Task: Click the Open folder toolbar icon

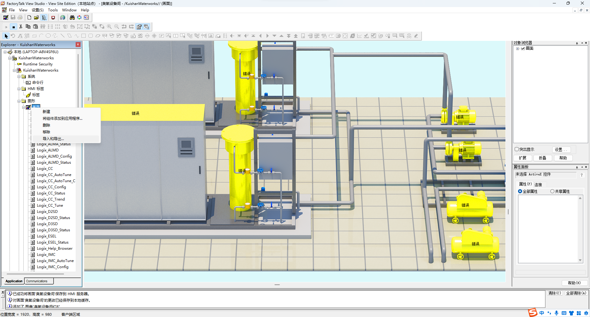Action: pos(36,18)
